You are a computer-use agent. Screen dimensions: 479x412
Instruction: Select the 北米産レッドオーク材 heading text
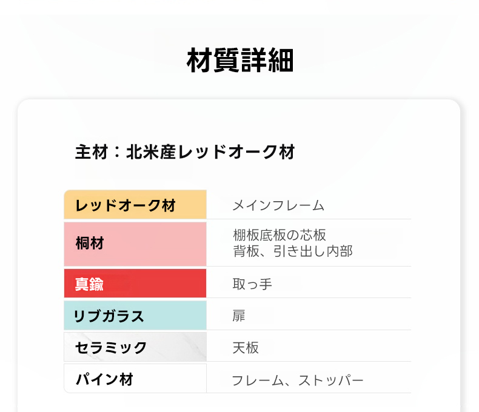[210, 152]
